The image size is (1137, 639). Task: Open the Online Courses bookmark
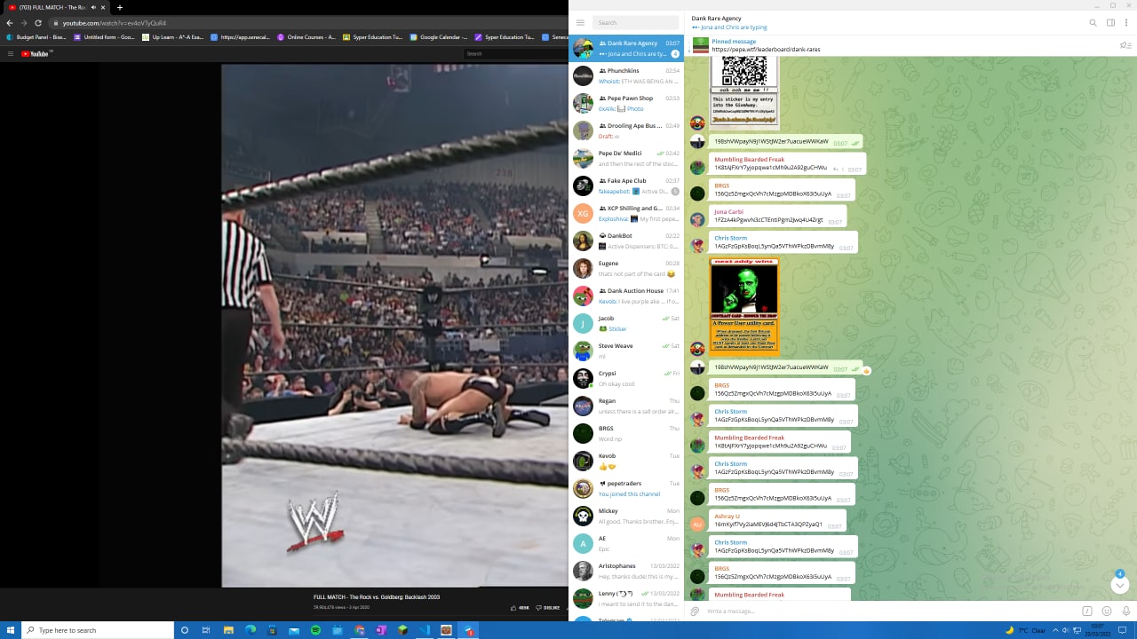pyautogui.click(x=307, y=37)
